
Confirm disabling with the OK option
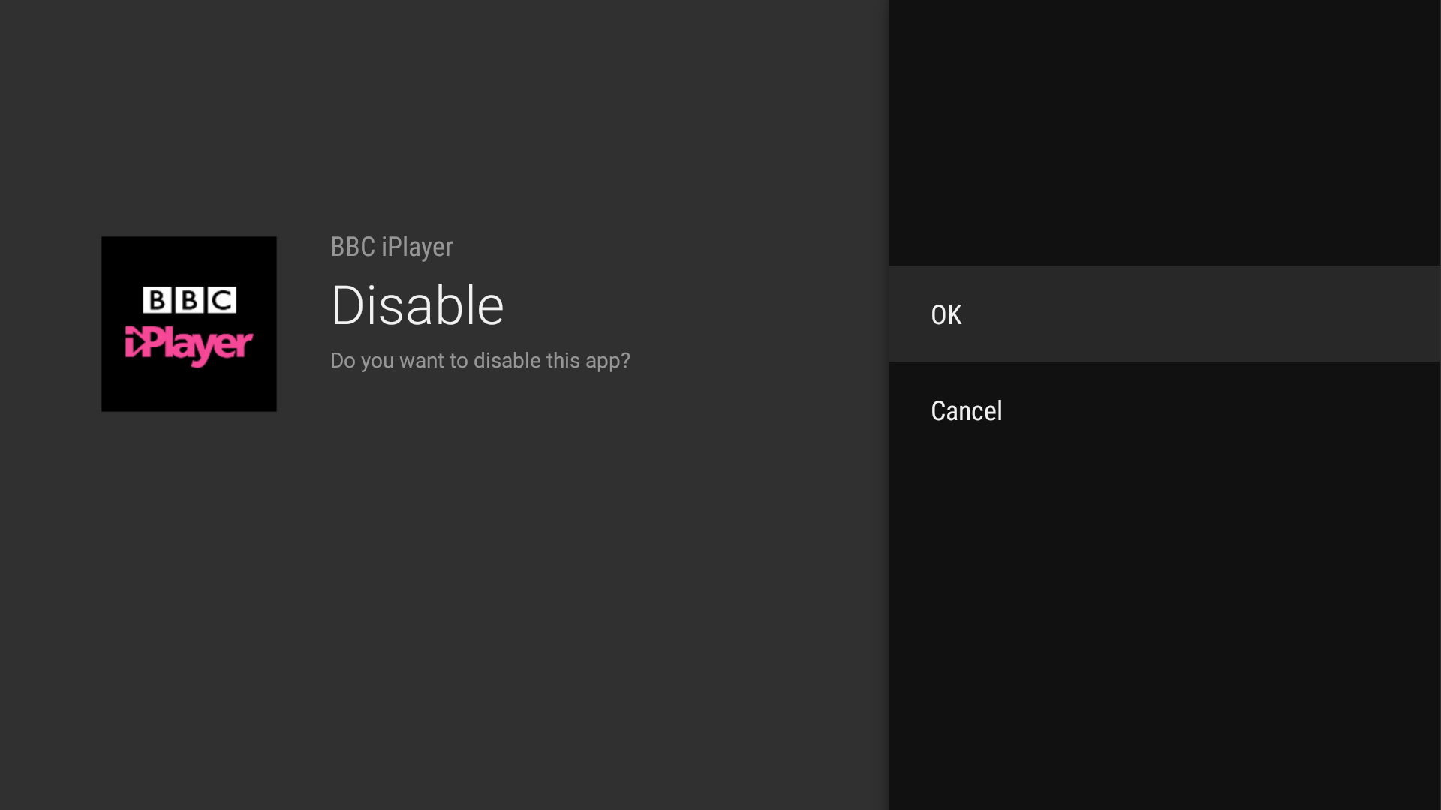click(1164, 313)
